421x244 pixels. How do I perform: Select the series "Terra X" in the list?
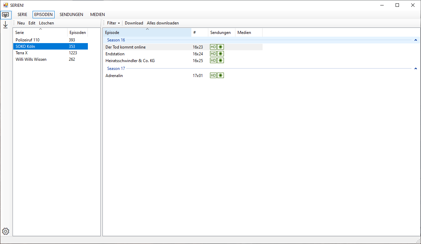(22, 53)
